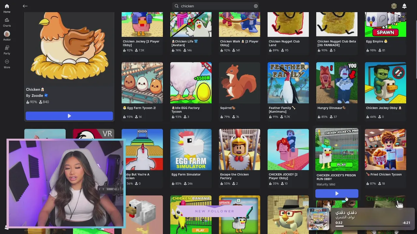417x234 pixels.
Task: Open CHICKEN JOCKEY 2 Player Obby pink thumbnail
Action: click(x=288, y=149)
